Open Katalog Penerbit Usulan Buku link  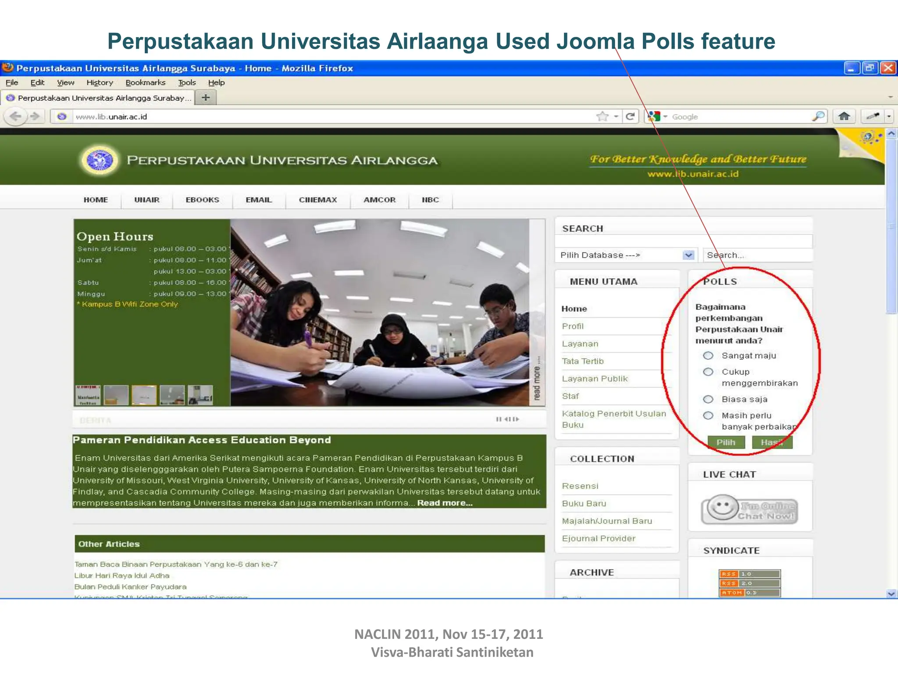614,419
